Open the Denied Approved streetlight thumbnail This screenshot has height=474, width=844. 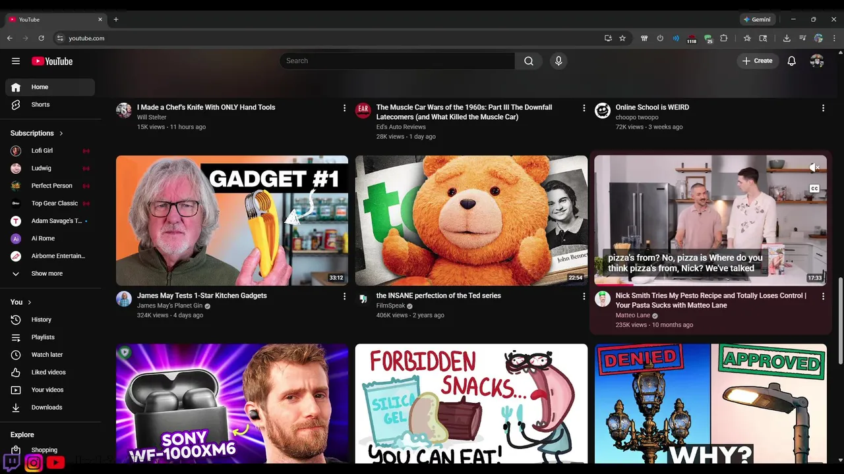click(711, 403)
